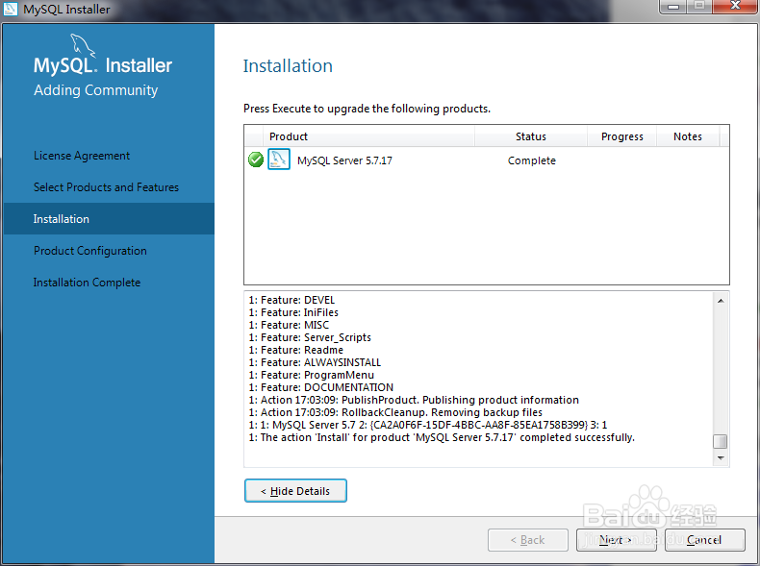Click the 'Feature: ALWAYSINSTALL' log line

click(x=315, y=362)
